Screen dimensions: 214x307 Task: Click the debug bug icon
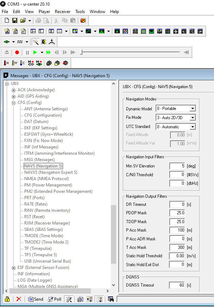44,42
